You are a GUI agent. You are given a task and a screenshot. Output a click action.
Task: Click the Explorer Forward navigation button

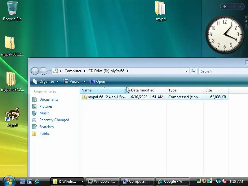coord(43,71)
